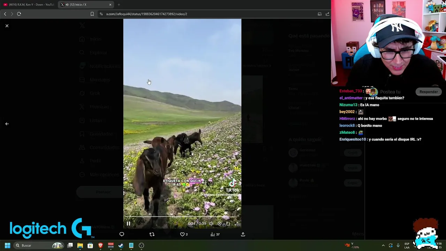Click the browser forward arrow
446x251 pixels.
[12, 14]
